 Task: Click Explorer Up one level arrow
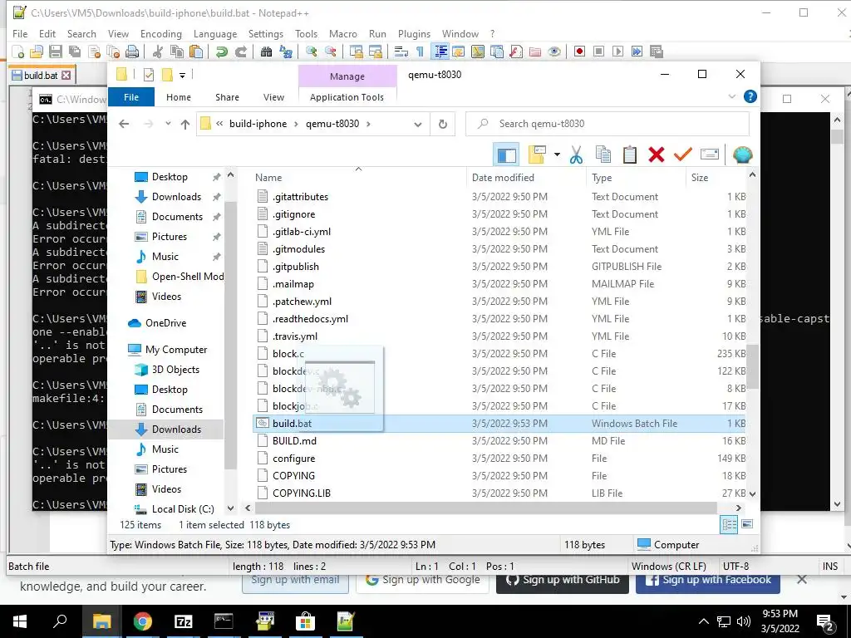pyautogui.click(x=185, y=125)
